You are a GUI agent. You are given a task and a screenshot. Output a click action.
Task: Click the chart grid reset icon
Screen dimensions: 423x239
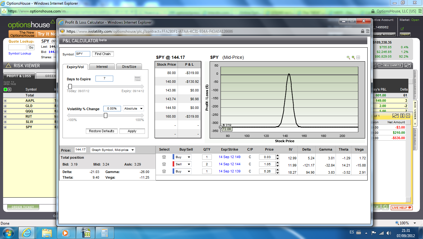358,58
